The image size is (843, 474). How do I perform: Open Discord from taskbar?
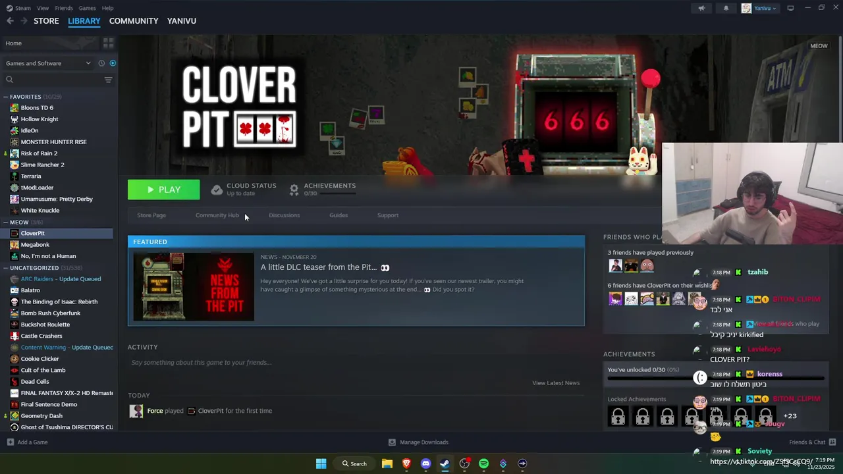[425, 463]
